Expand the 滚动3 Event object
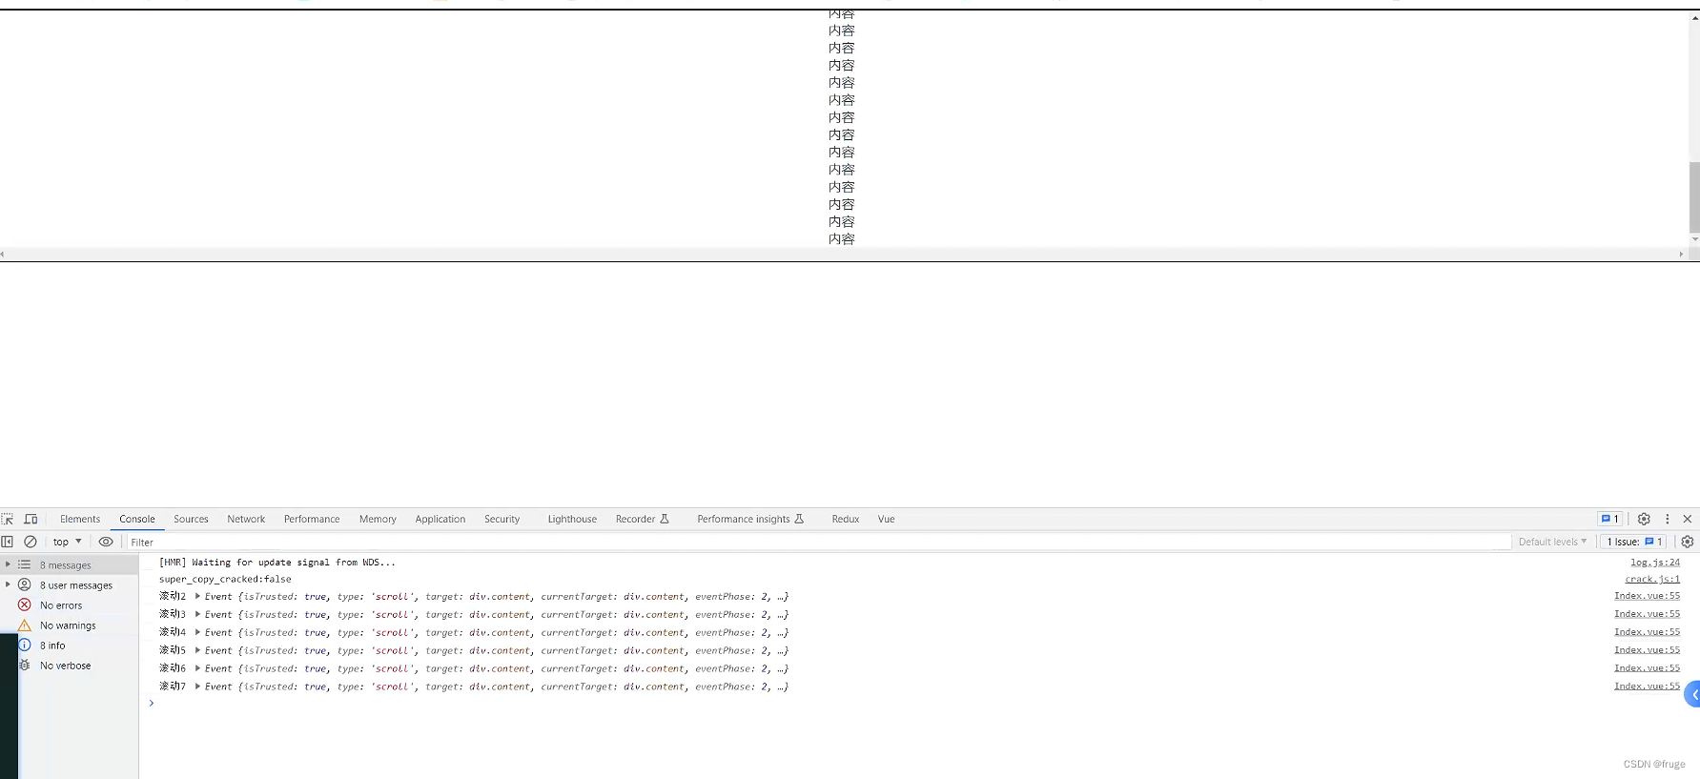Image resolution: width=1700 pixels, height=779 pixels. click(x=197, y=614)
